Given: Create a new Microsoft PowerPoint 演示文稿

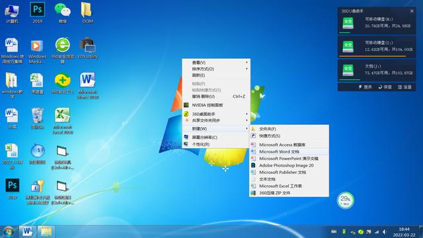Looking at the screenshot, I should point(289,159).
